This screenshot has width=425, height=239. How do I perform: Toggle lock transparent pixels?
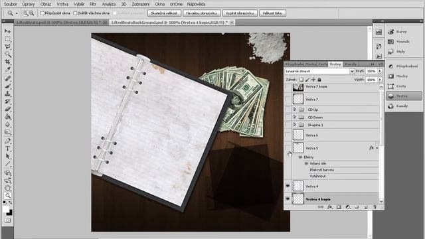301,80
